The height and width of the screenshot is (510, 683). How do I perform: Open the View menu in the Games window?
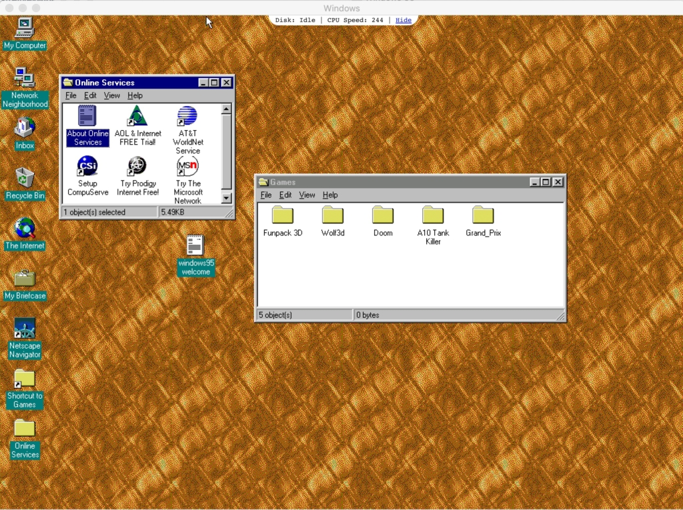(x=307, y=195)
